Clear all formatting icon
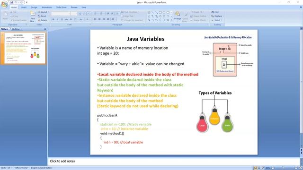Screen dimensions: 303x170 click(89, 14)
